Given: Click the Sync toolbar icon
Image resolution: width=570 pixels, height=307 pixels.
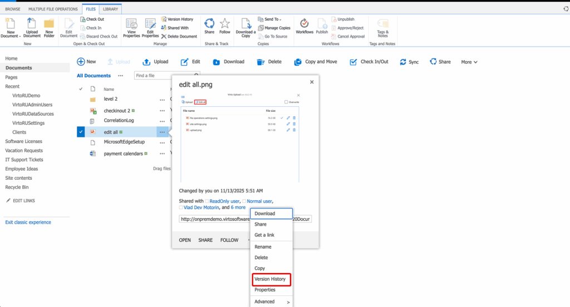Looking at the screenshot, I should click(x=402, y=62).
